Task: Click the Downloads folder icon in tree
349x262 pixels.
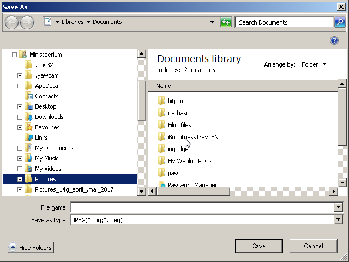Action: click(x=28, y=117)
